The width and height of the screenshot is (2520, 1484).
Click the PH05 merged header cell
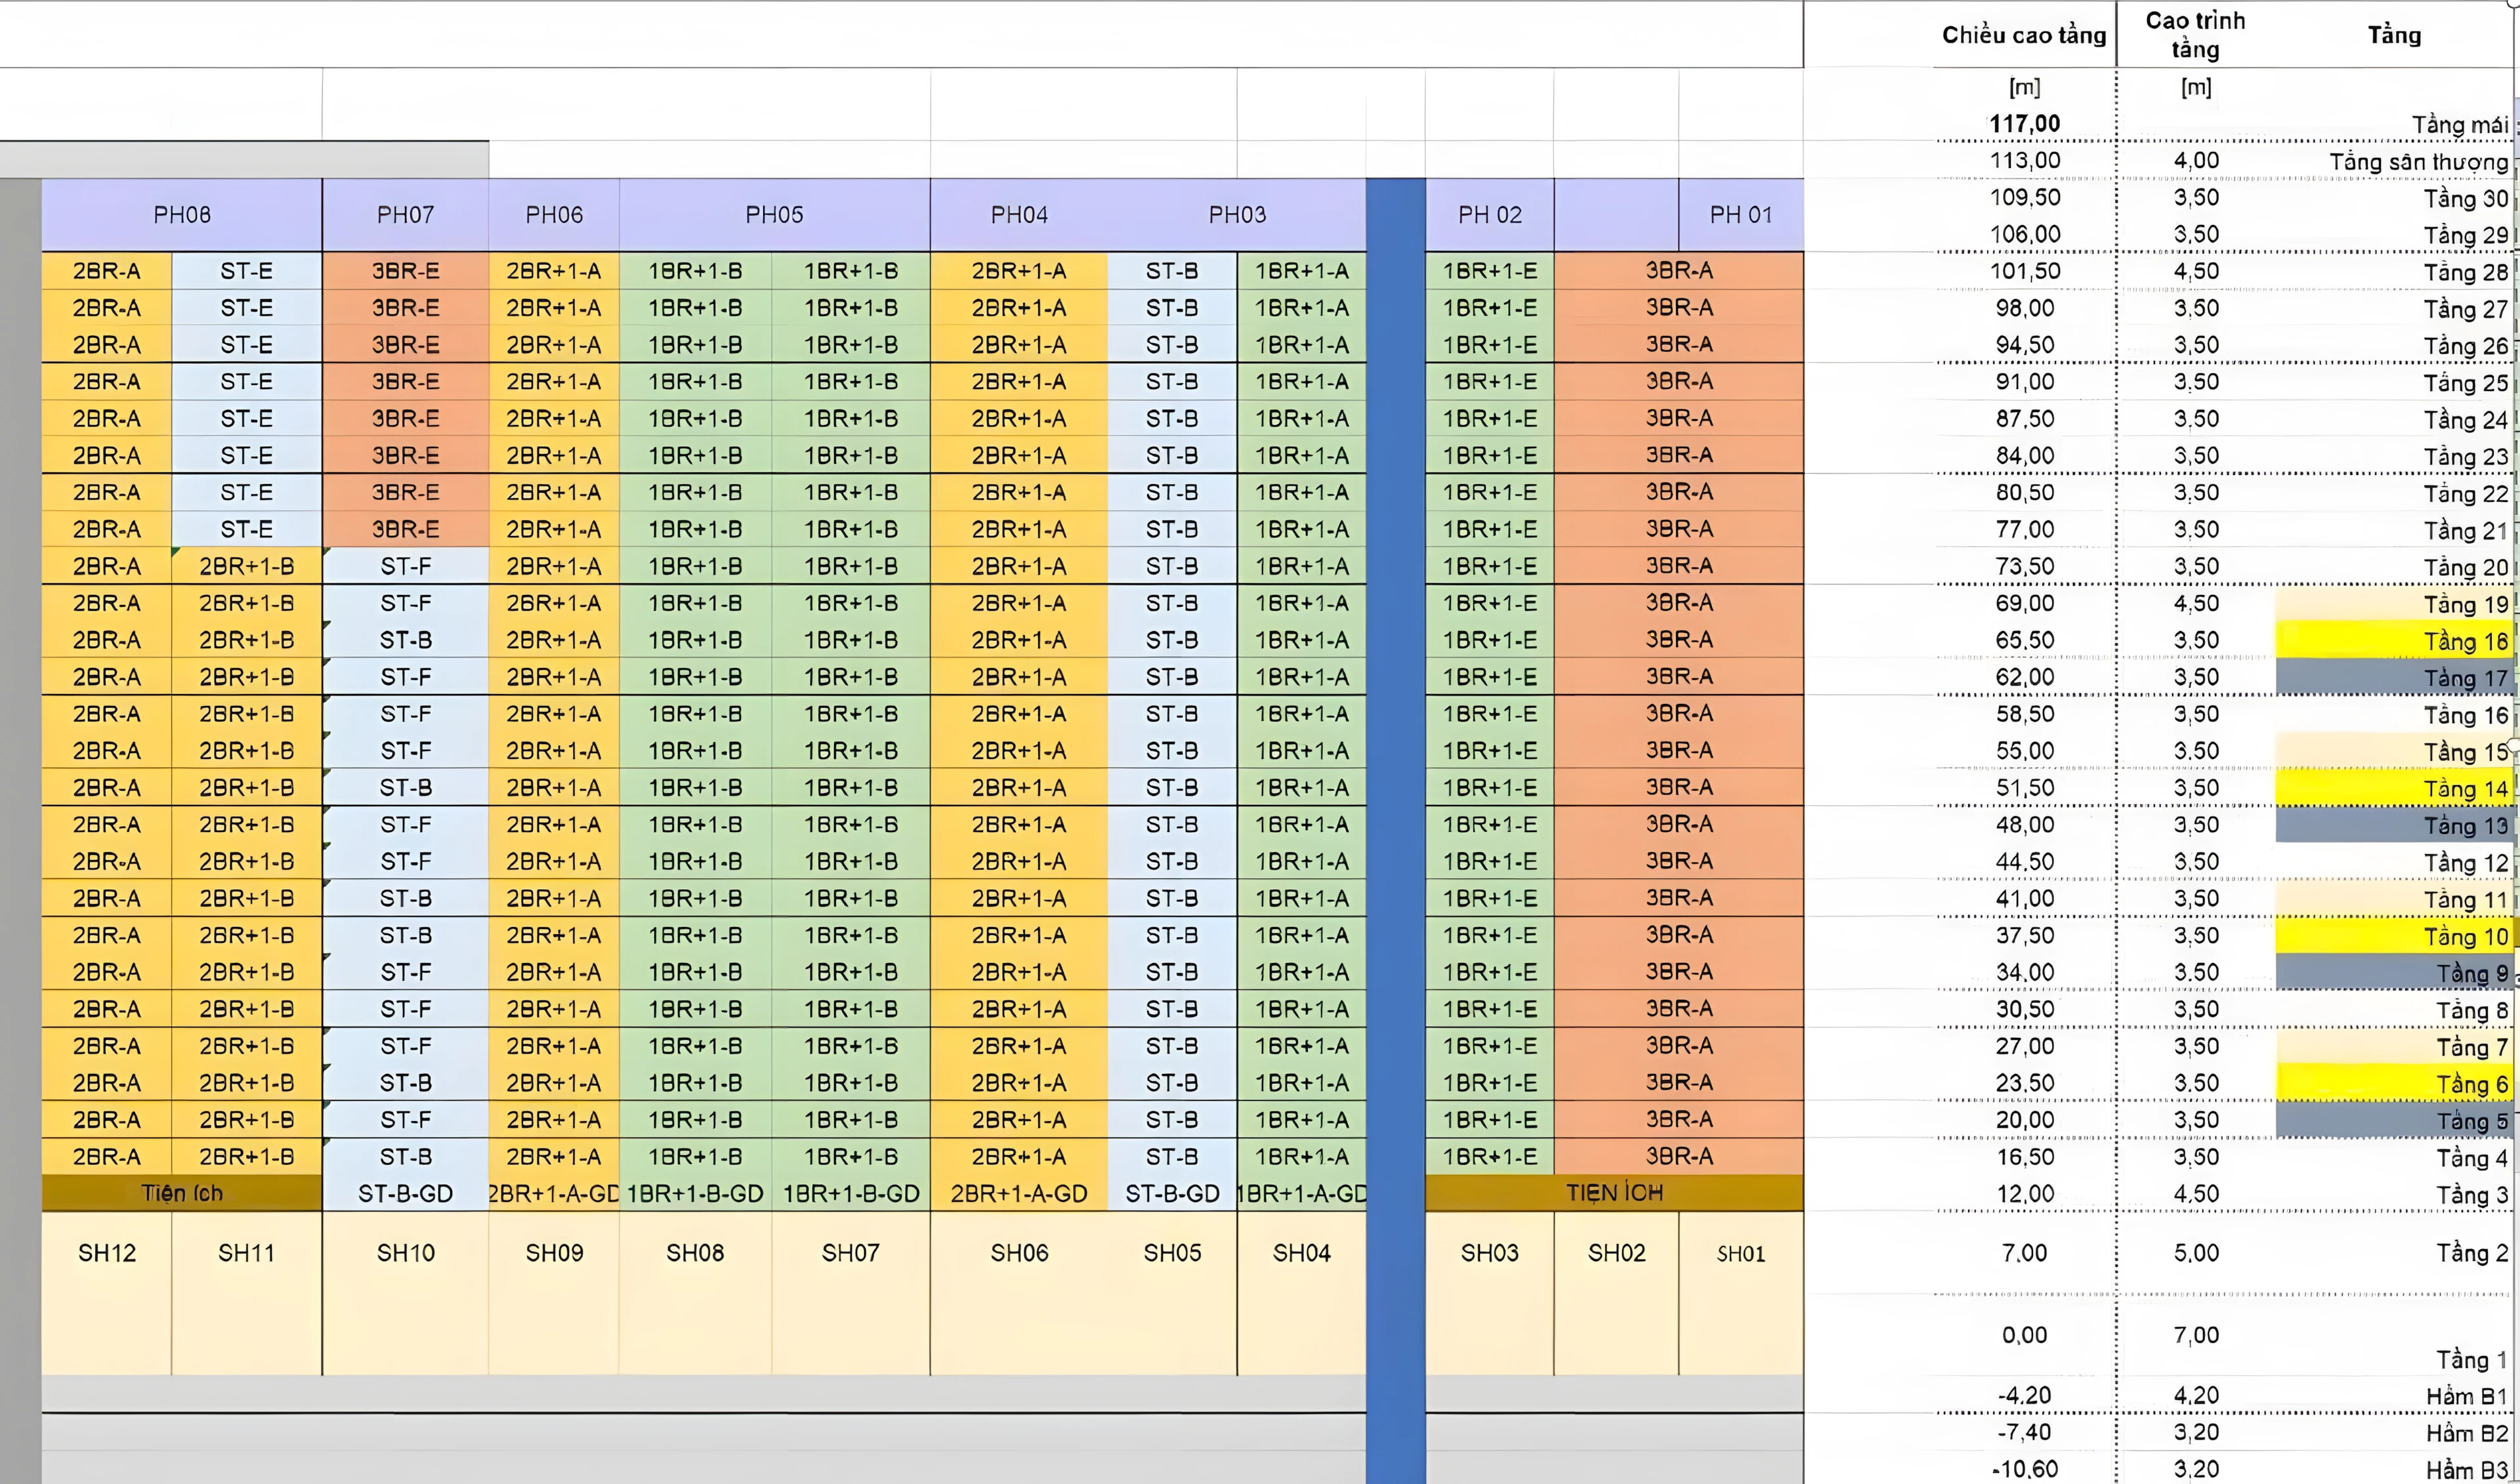click(x=774, y=215)
